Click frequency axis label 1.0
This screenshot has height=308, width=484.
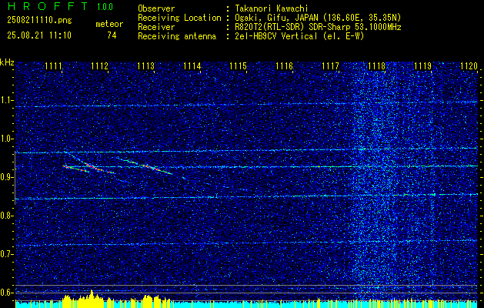pyautogui.click(x=6, y=139)
